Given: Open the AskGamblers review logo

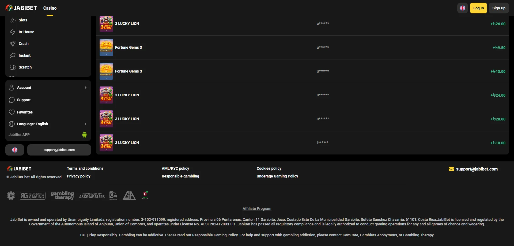Looking at the screenshot, I should pos(92,196).
